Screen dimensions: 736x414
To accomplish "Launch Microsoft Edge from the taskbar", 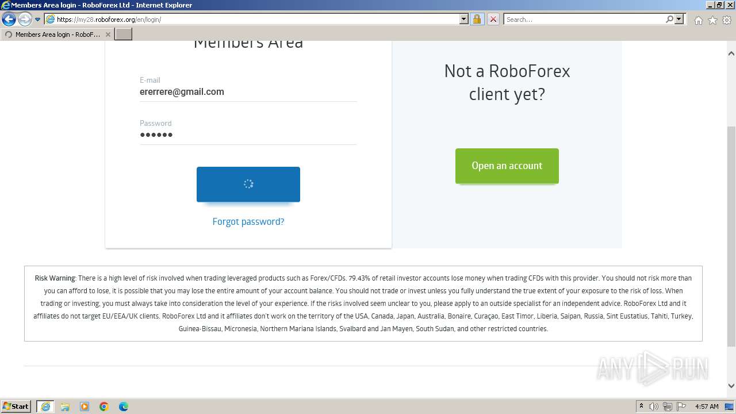I will [124, 407].
